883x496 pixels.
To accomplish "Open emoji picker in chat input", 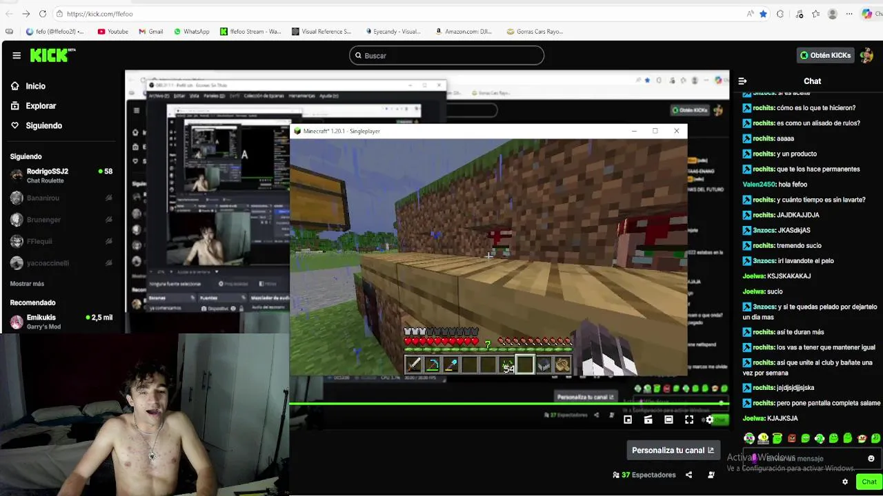I will (871, 458).
